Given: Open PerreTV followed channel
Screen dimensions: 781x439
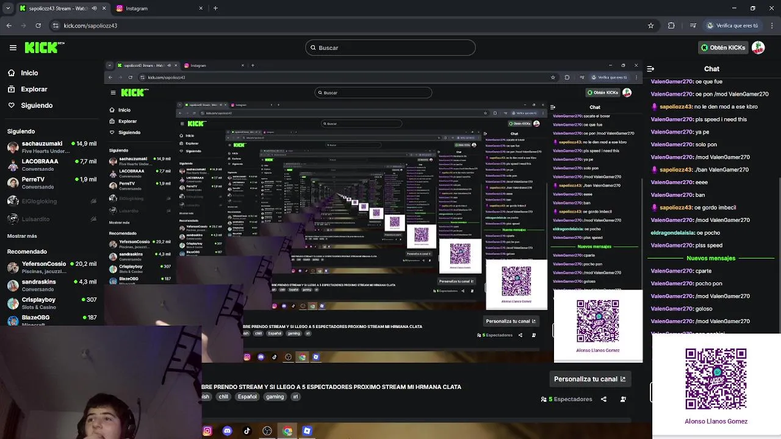Looking at the screenshot, I should click(x=52, y=183).
